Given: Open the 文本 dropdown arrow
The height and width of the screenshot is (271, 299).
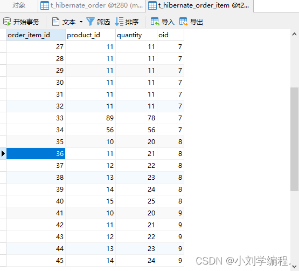Looking at the screenshot, I should click(81, 22).
